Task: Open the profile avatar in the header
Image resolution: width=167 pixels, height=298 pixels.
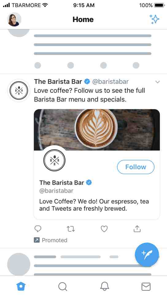Action: pos(14,19)
